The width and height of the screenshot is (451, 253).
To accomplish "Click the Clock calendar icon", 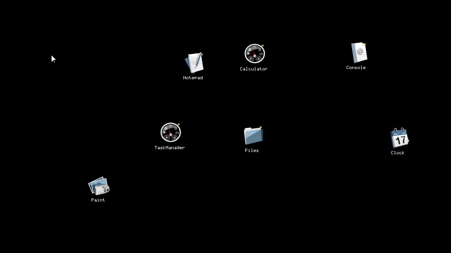I will point(399,138).
